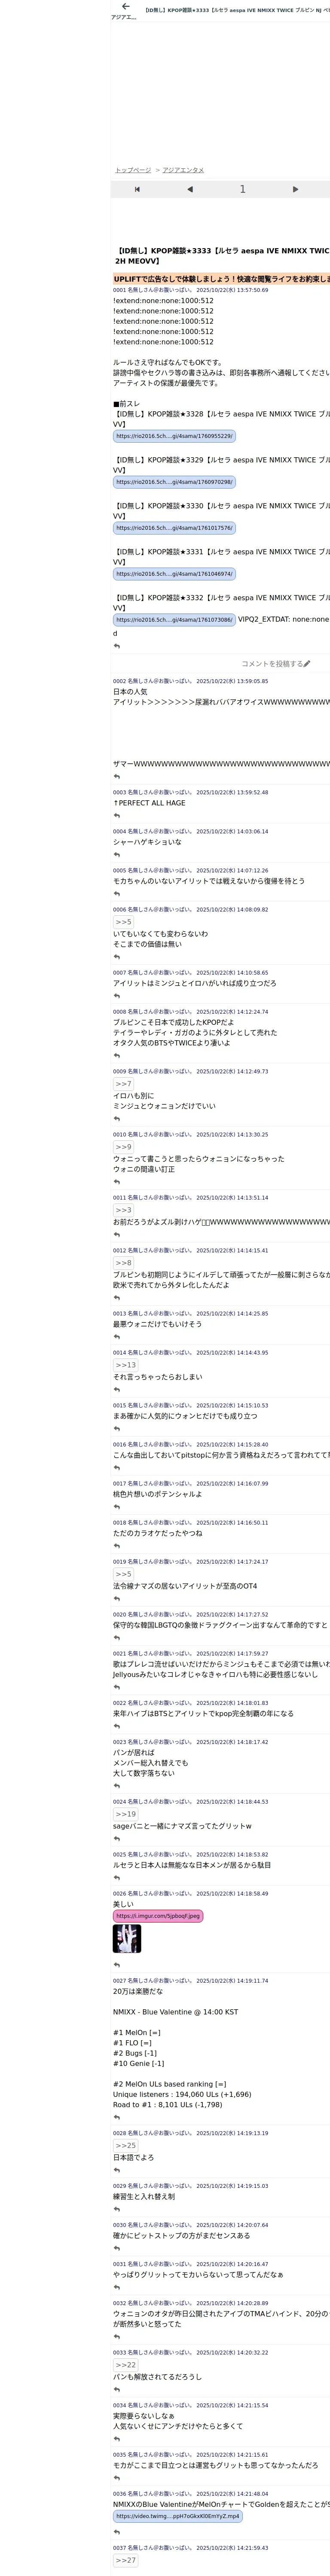Click the >>19 anchor in post 0024

click(125, 1814)
